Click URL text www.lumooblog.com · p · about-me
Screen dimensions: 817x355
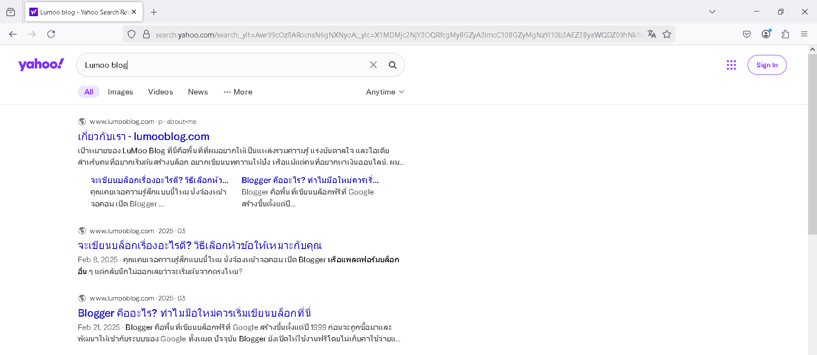[x=143, y=122]
